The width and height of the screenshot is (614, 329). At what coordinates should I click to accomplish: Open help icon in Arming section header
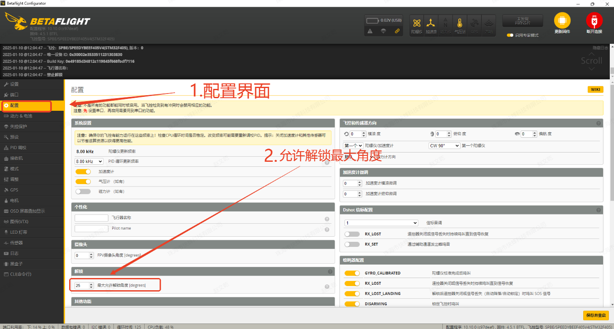(330, 272)
